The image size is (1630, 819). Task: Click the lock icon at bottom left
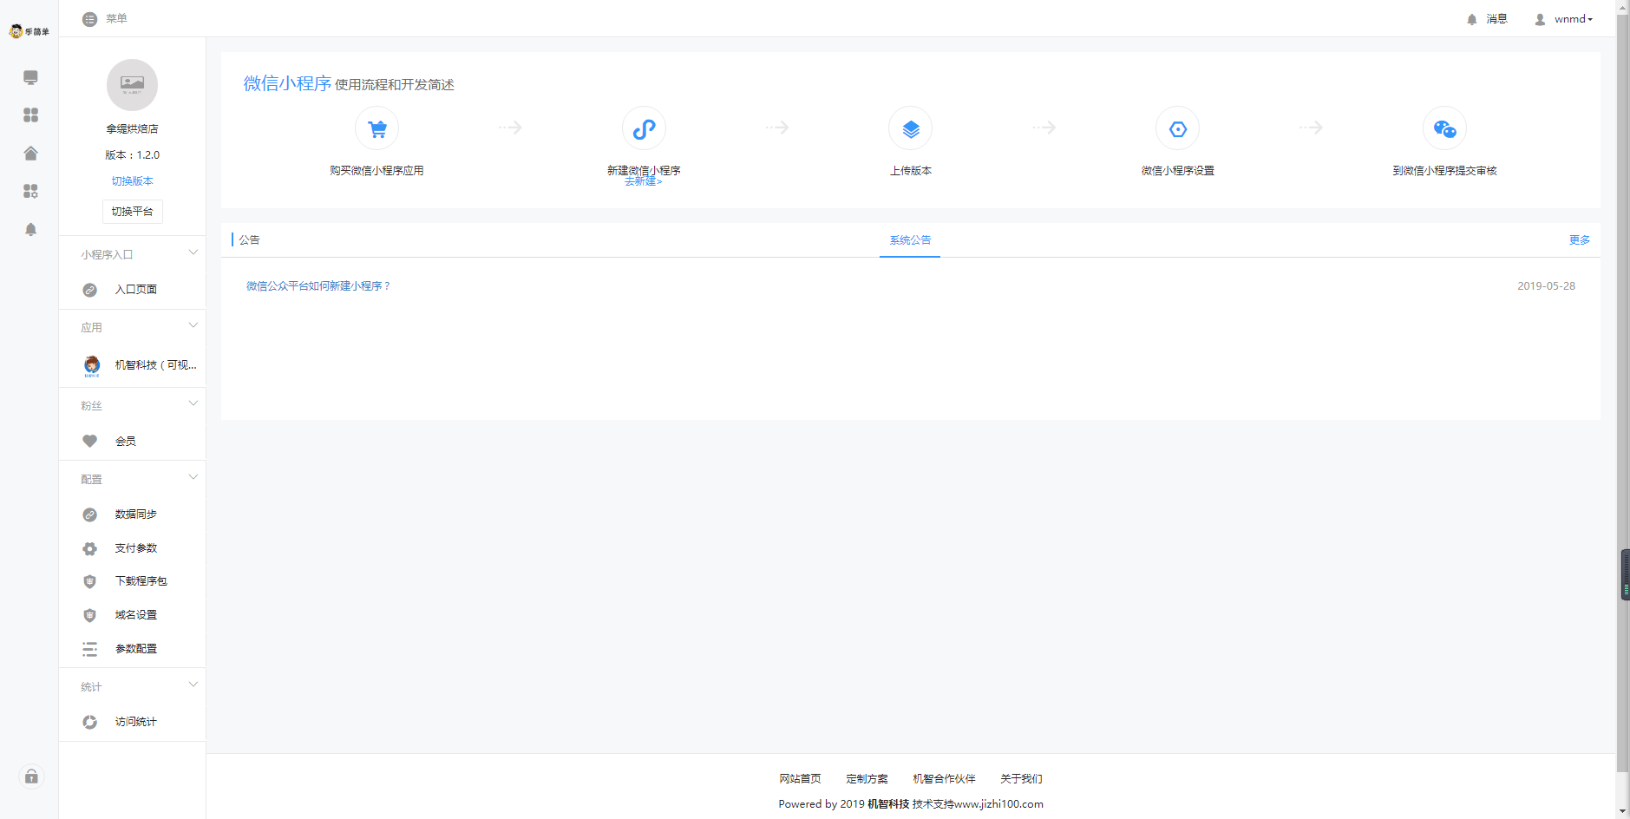31,776
